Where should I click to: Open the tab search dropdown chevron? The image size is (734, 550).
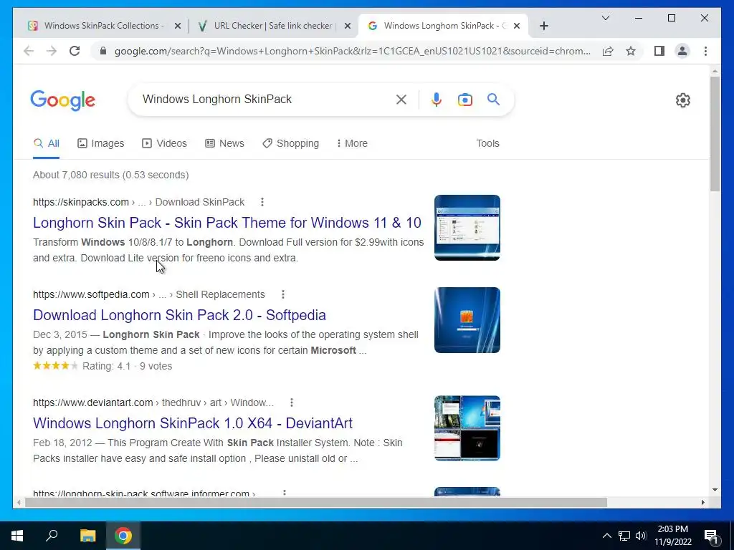(605, 18)
